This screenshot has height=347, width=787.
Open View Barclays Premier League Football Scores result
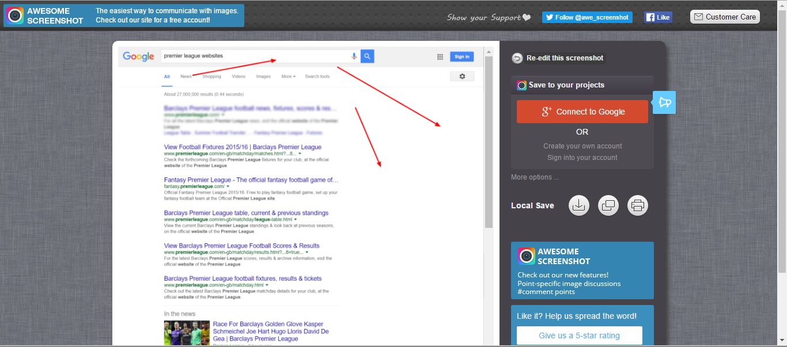pos(241,246)
